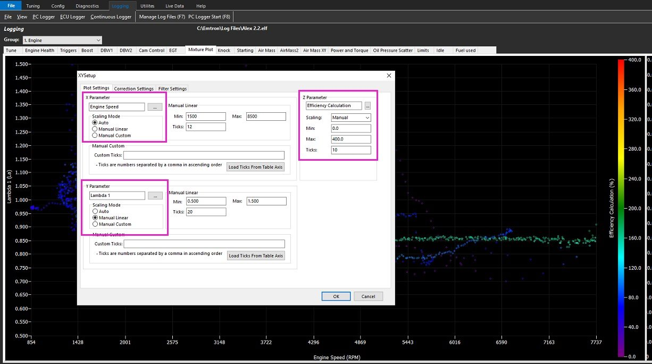Click Cancel in the XYSetup dialog
This screenshot has width=652, height=364.
click(368, 296)
